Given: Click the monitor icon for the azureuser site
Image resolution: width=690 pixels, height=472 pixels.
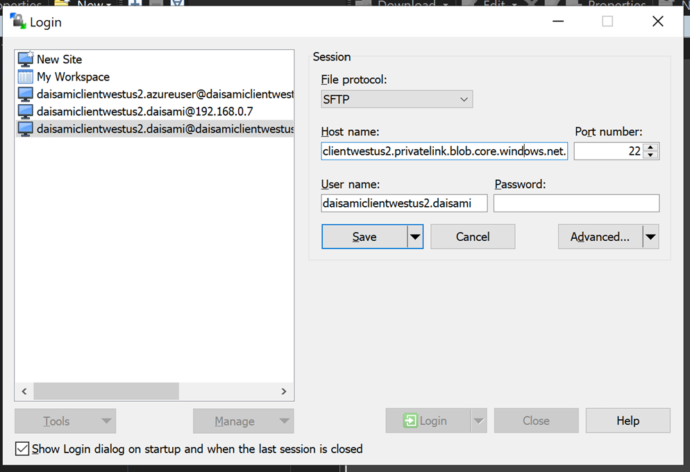Looking at the screenshot, I should (x=26, y=94).
